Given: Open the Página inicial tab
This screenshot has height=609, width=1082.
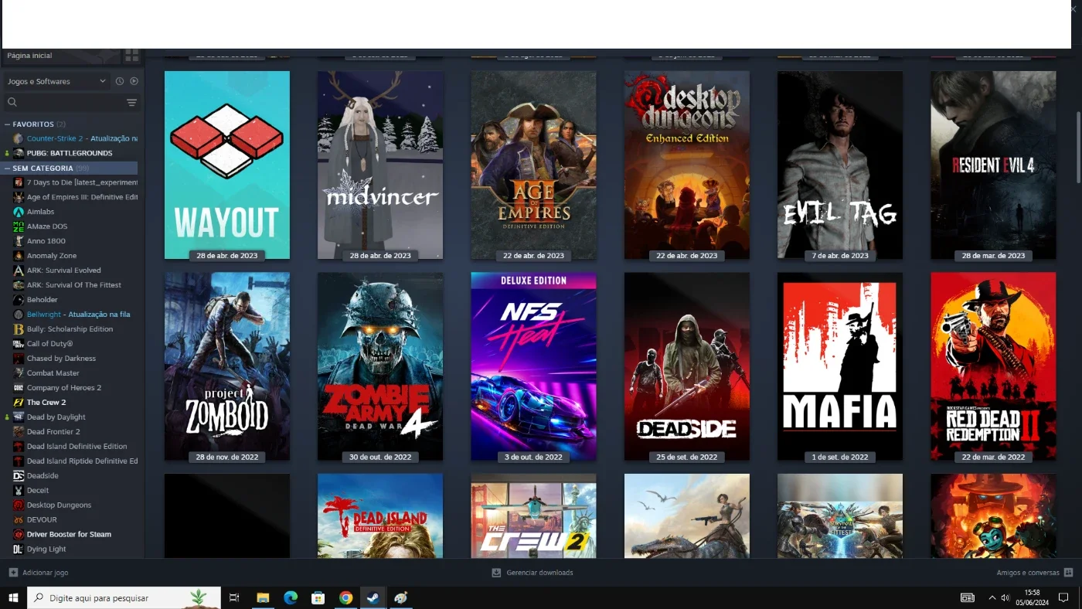Looking at the screenshot, I should point(29,56).
